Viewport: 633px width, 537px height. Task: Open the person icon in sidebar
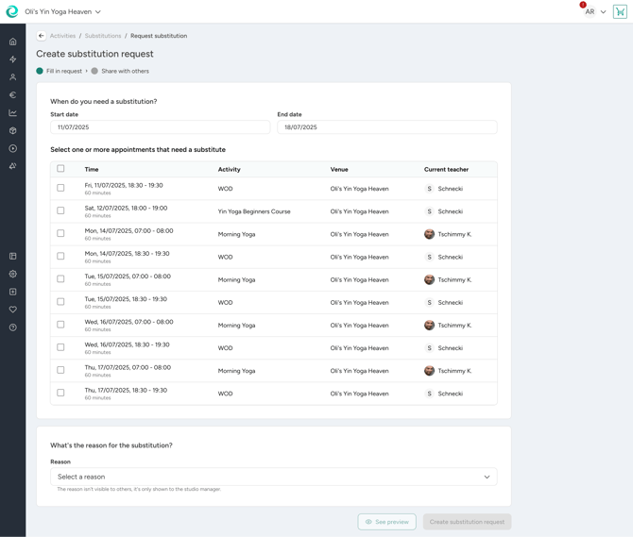13,77
